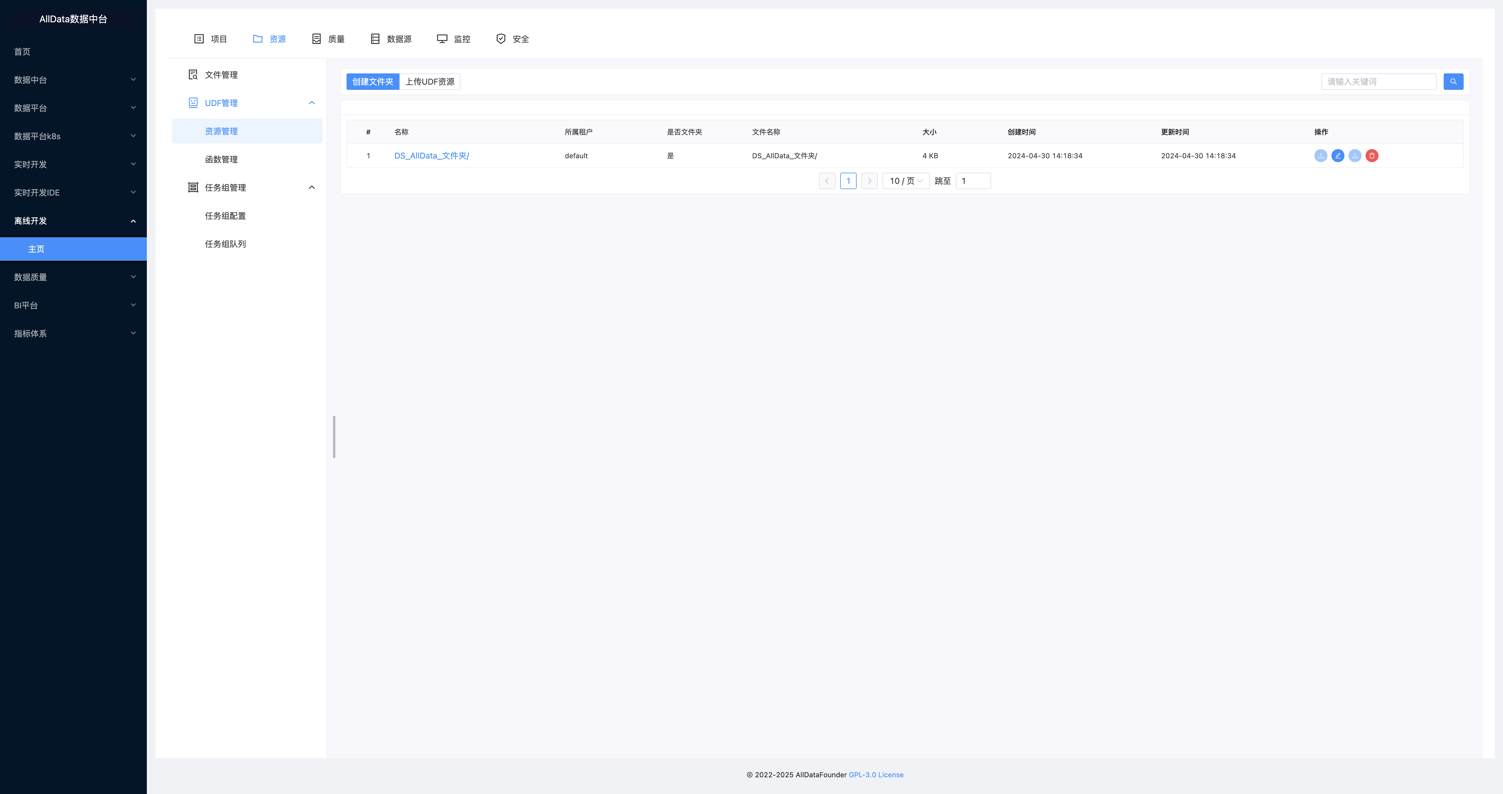Open 任务组队列 submenu item

point(247,244)
